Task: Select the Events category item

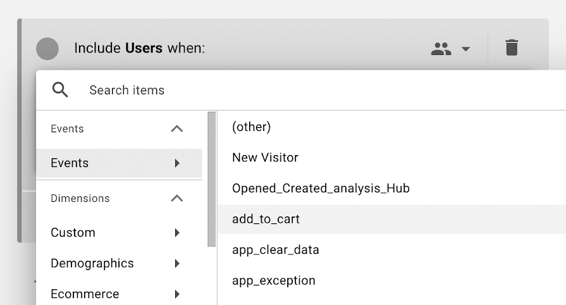Action: (x=119, y=163)
